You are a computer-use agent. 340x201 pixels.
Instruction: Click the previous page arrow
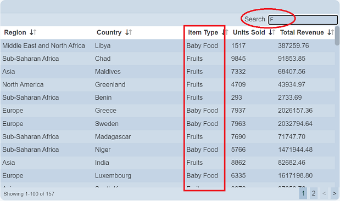pos(324,193)
